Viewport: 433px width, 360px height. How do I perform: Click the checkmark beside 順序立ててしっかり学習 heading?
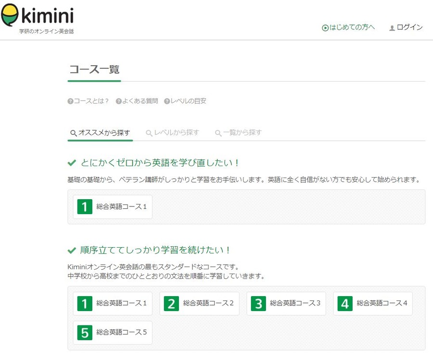click(x=73, y=250)
